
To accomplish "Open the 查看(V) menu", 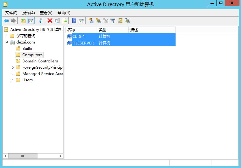I will tap(46, 13).
